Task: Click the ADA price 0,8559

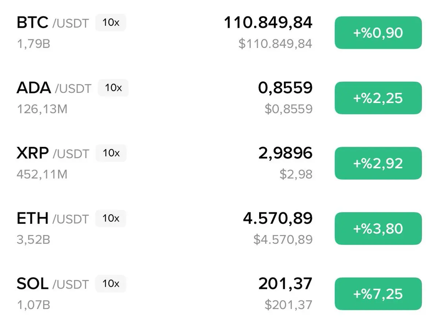Action: pyautogui.click(x=285, y=88)
